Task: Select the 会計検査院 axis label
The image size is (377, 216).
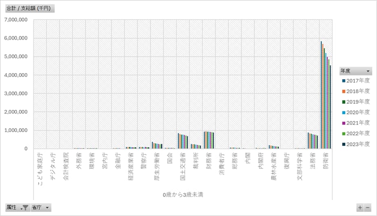Action: click(66, 166)
